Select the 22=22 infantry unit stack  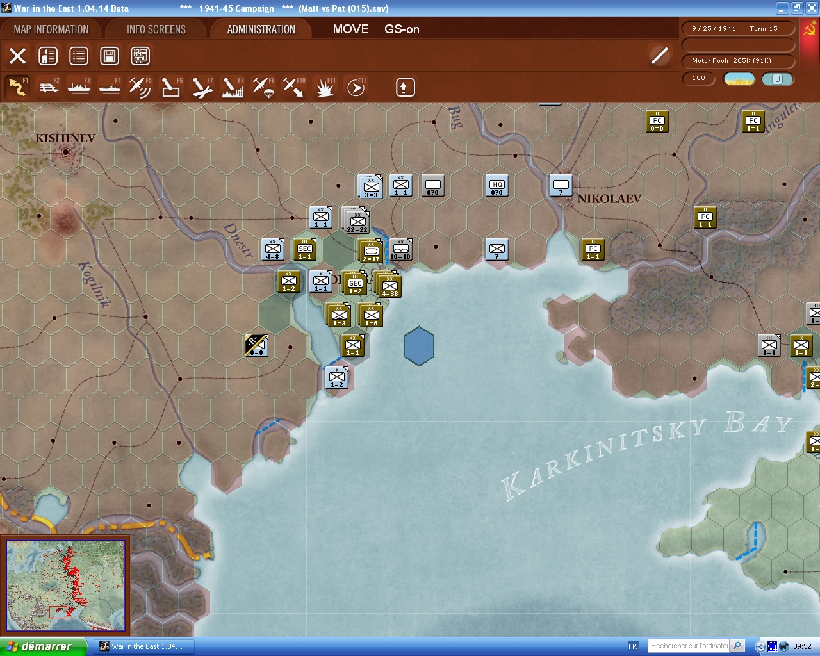(x=356, y=220)
